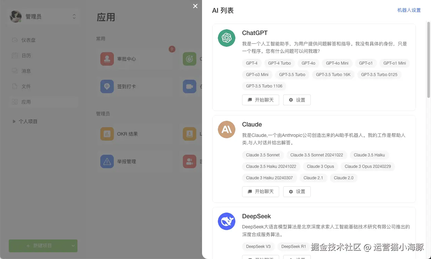This screenshot has width=431, height=259.
Task: Select the Claude 2.1 tag
Action: (313, 178)
